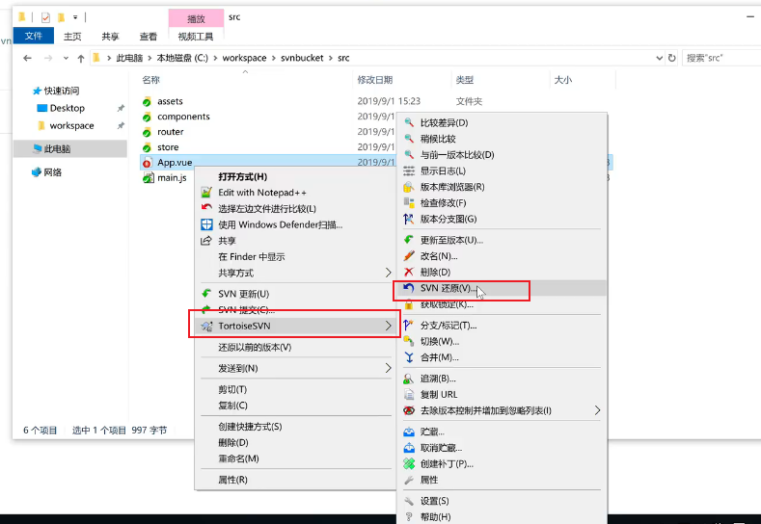Click the Notepad++ icon in context menu
This screenshot has width=761, height=524.
(x=206, y=193)
